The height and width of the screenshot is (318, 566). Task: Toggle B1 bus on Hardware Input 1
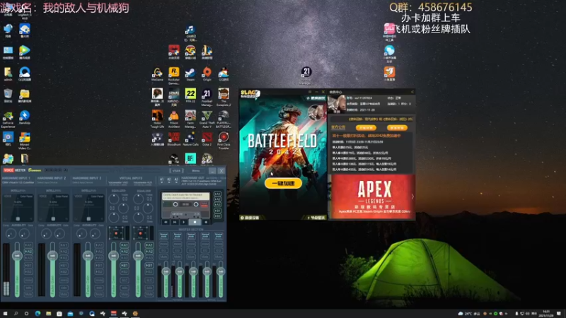click(x=28, y=266)
